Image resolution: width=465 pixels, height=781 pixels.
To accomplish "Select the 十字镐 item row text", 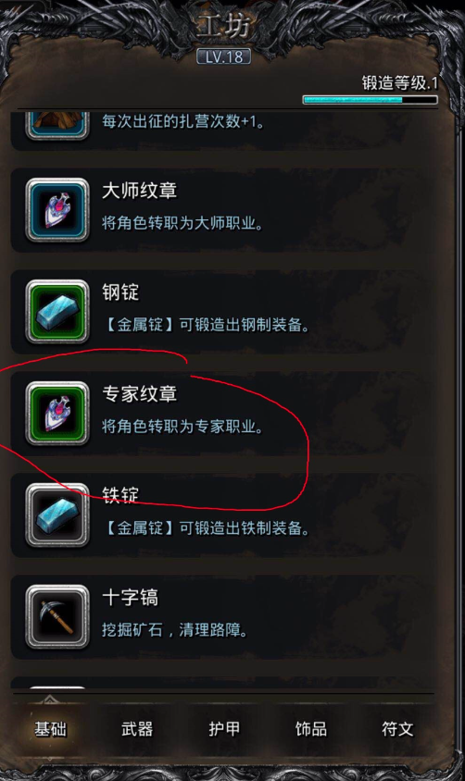I will [x=174, y=614].
